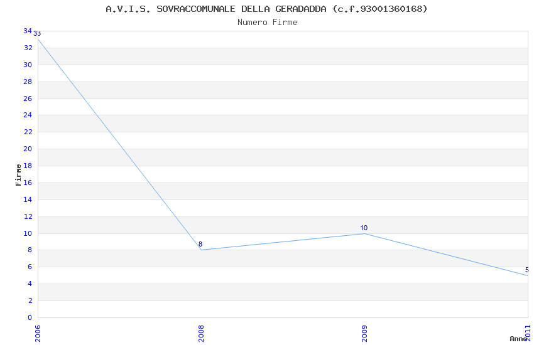Click the x-axis title Anno
The height and width of the screenshot is (345, 534).
tap(518, 339)
